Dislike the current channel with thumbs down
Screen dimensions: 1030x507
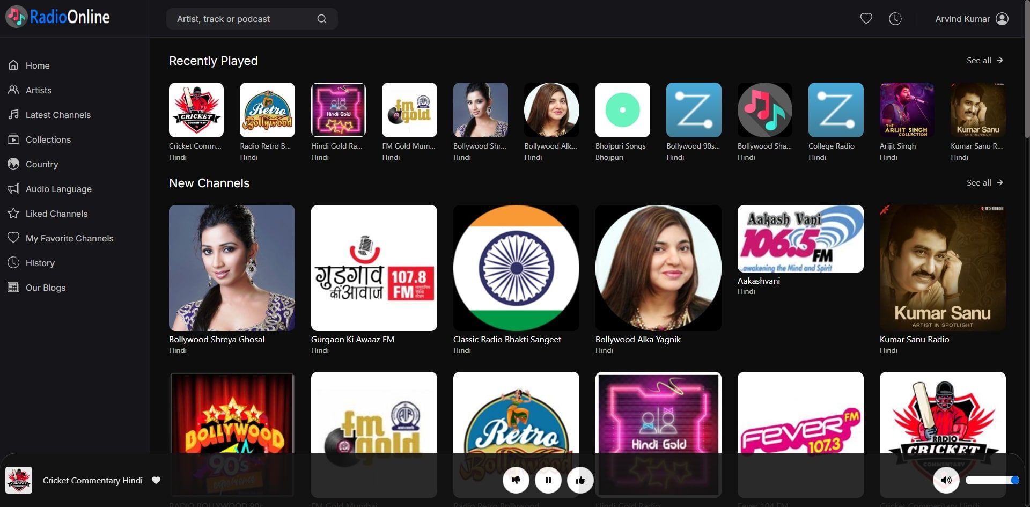[x=516, y=480]
